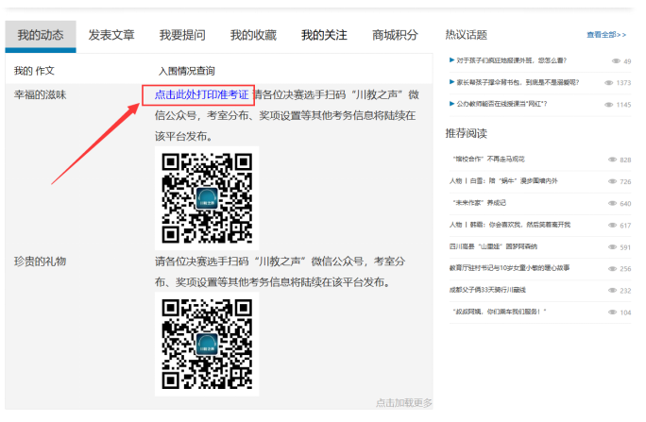Click 查看全部>> beside 热议话题
Viewport: 646px width, 422px height.
[606, 35]
